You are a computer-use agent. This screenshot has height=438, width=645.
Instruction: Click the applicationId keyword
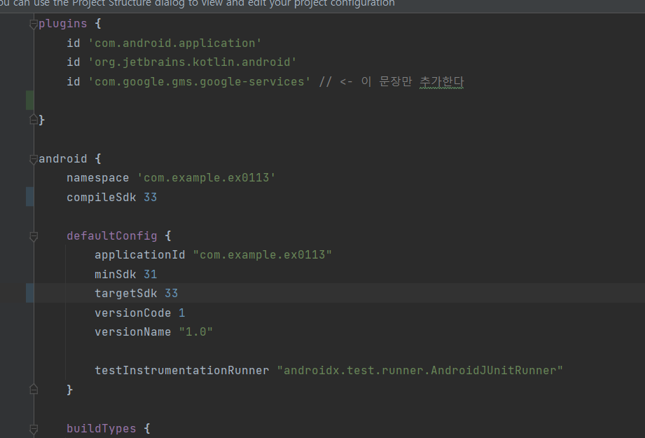point(140,255)
